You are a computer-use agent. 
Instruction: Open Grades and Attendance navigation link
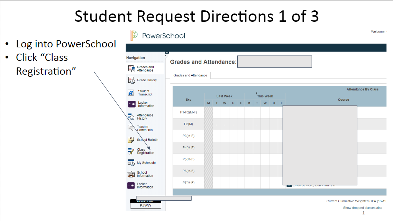click(145, 69)
